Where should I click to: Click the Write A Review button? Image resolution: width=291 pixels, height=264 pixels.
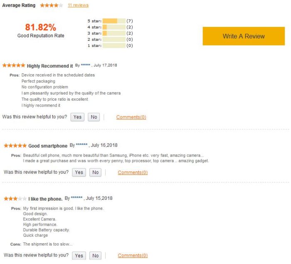[x=244, y=36]
